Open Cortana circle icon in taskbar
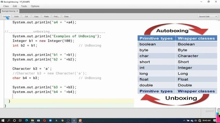The width and height of the screenshot is (220, 123). pos(14,121)
